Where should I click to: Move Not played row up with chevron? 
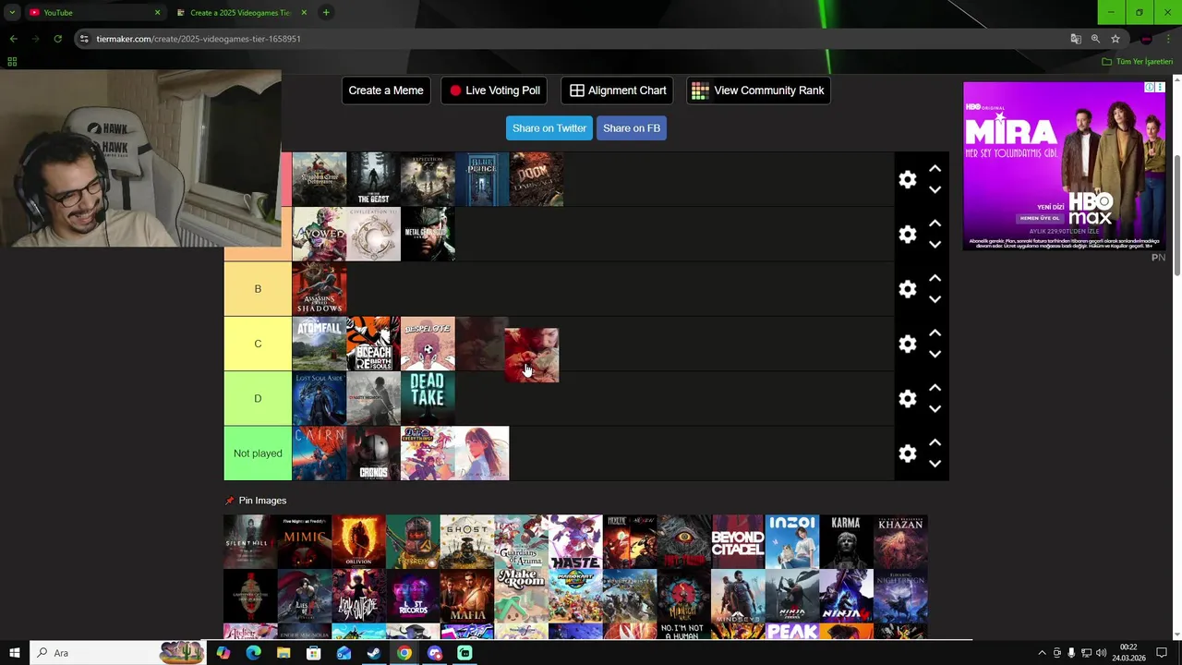[935, 442]
